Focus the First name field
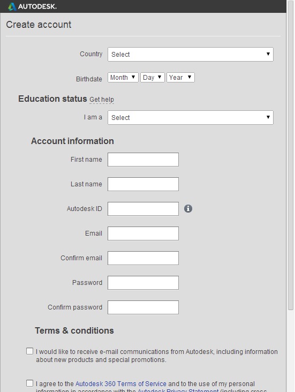 [143, 160]
